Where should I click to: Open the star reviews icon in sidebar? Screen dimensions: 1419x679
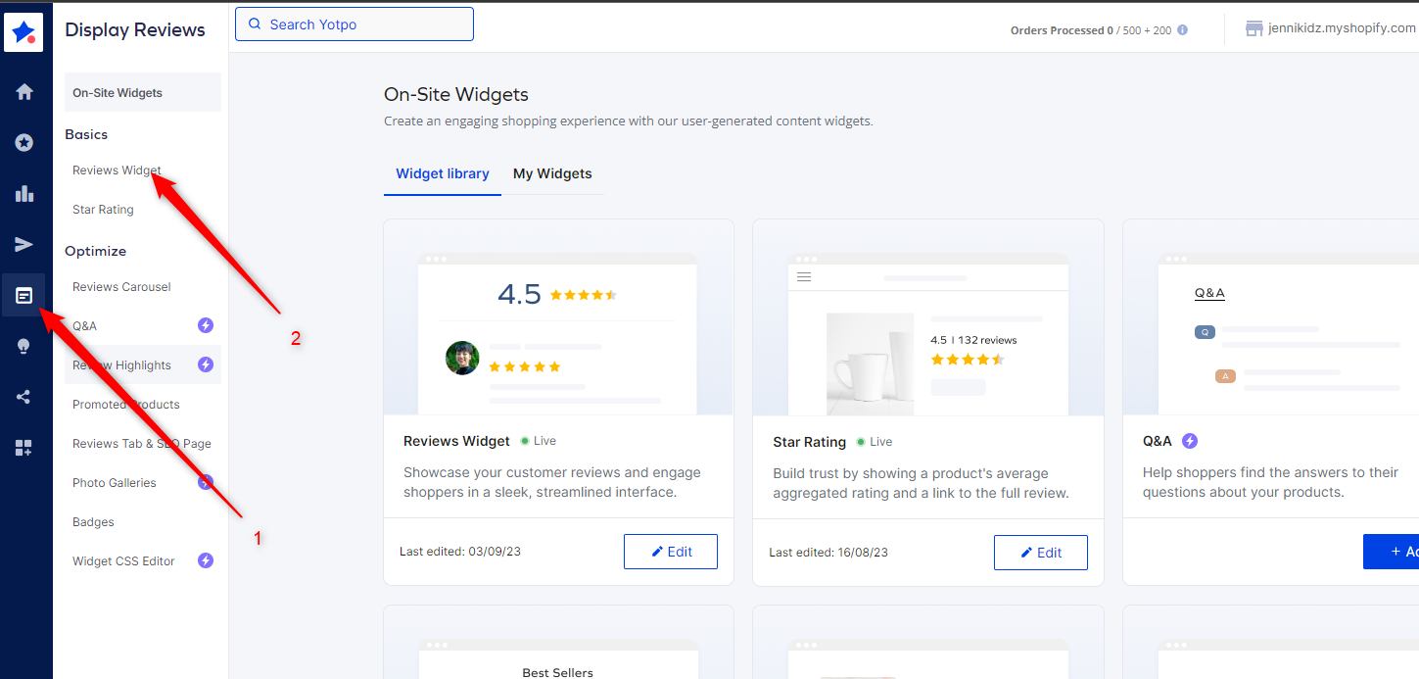click(x=24, y=143)
